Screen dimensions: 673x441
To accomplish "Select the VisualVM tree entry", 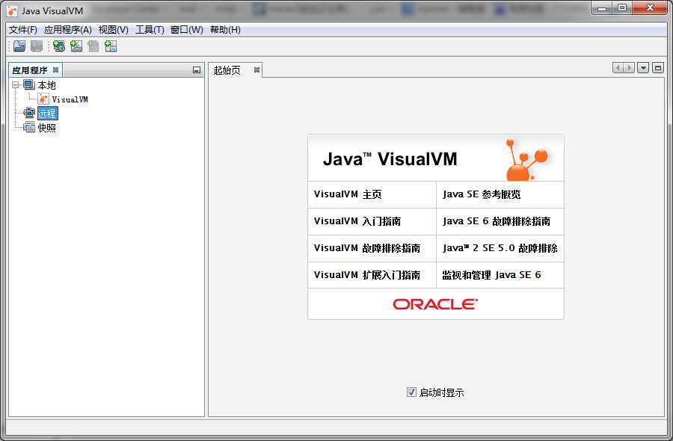I will click(70, 99).
